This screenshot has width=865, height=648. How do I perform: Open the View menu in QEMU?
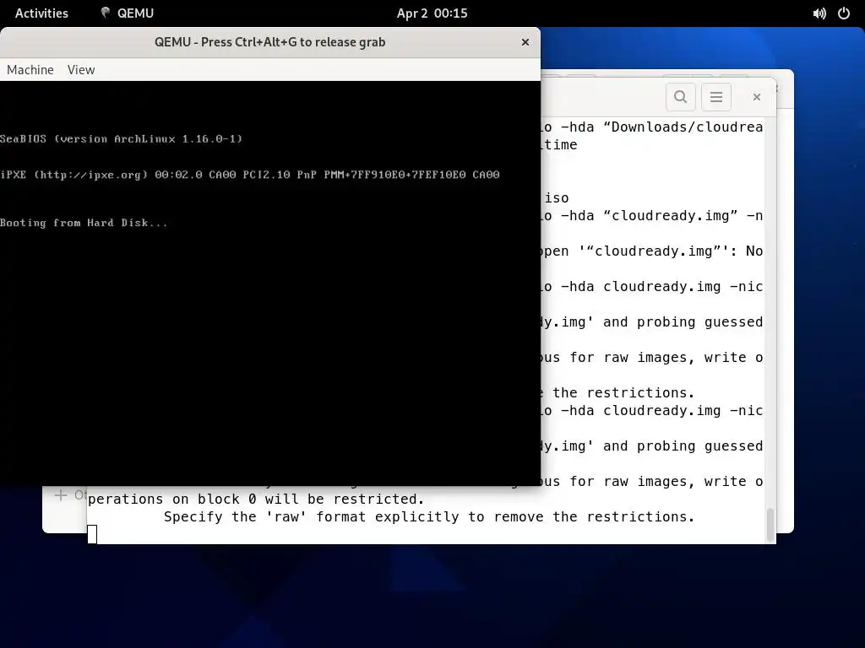pos(81,70)
